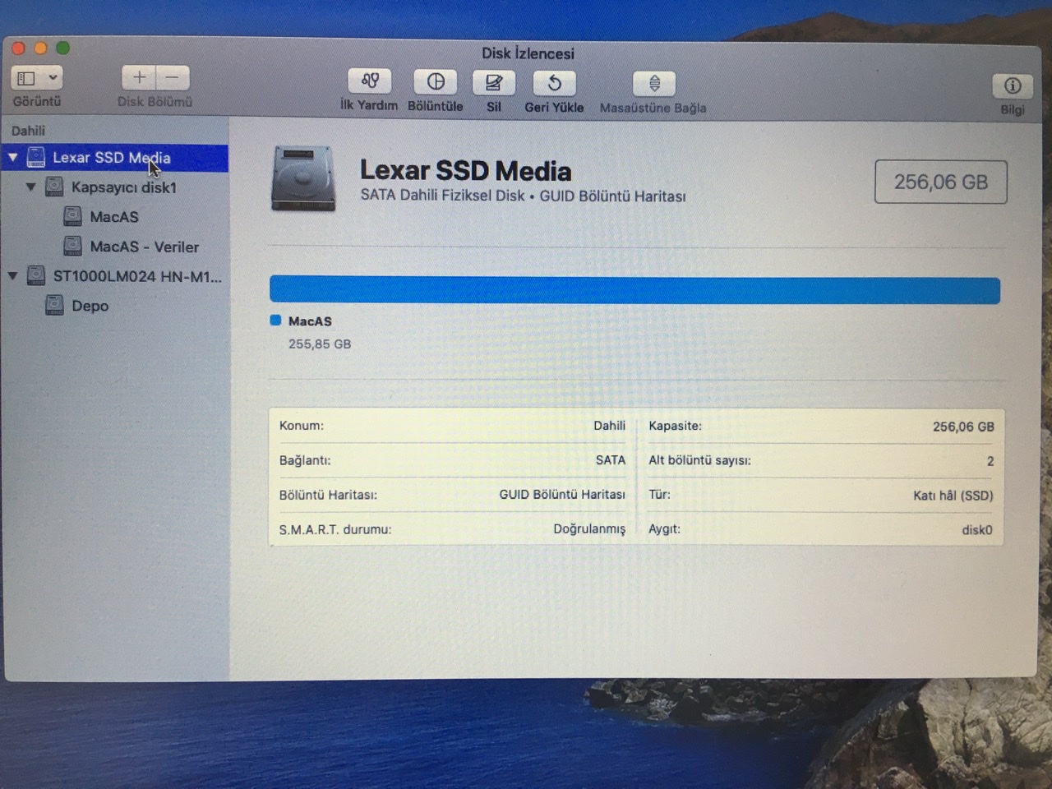The image size is (1052, 789).
Task: Select the Depo volume in sidebar
Action: pyautogui.click(x=90, y=306)
